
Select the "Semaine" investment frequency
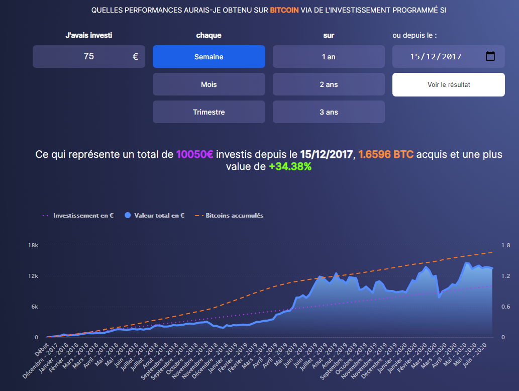209,56
